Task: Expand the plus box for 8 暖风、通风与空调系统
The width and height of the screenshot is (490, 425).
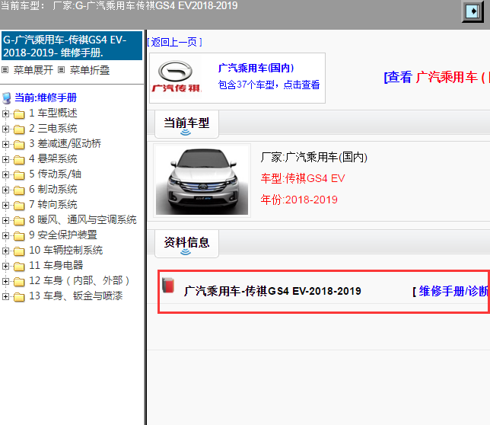Action: pyautogui.click(x=5, y=220)
